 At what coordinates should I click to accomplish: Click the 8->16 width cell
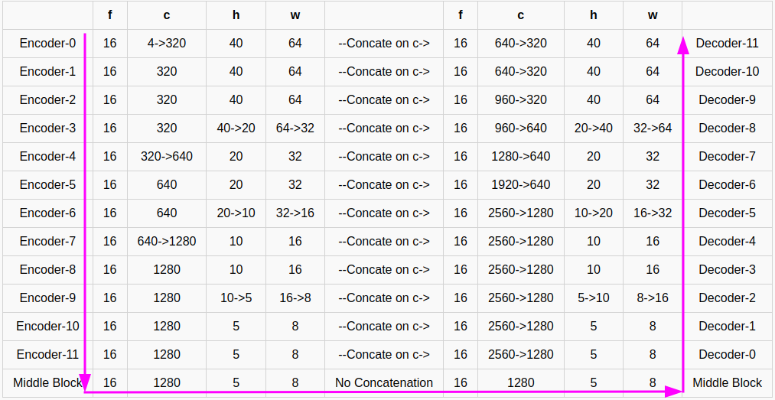[x=653, y=298]
